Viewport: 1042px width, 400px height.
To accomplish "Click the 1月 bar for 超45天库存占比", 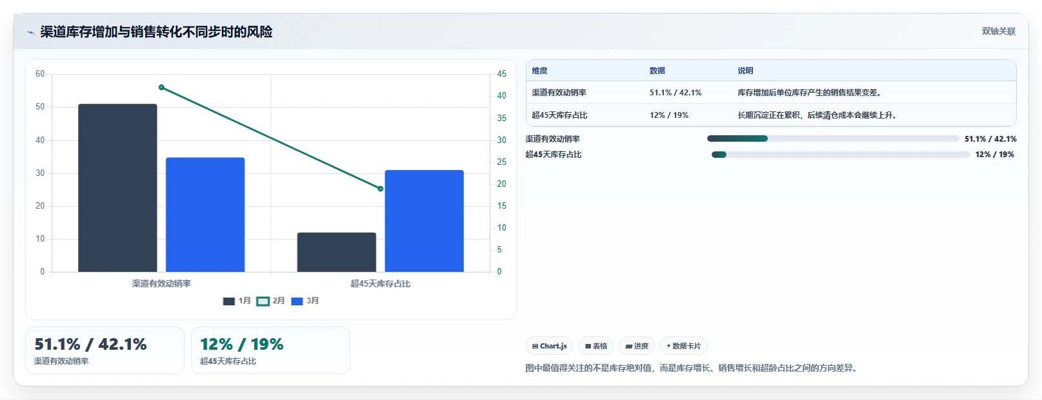I will click(337, 252).
